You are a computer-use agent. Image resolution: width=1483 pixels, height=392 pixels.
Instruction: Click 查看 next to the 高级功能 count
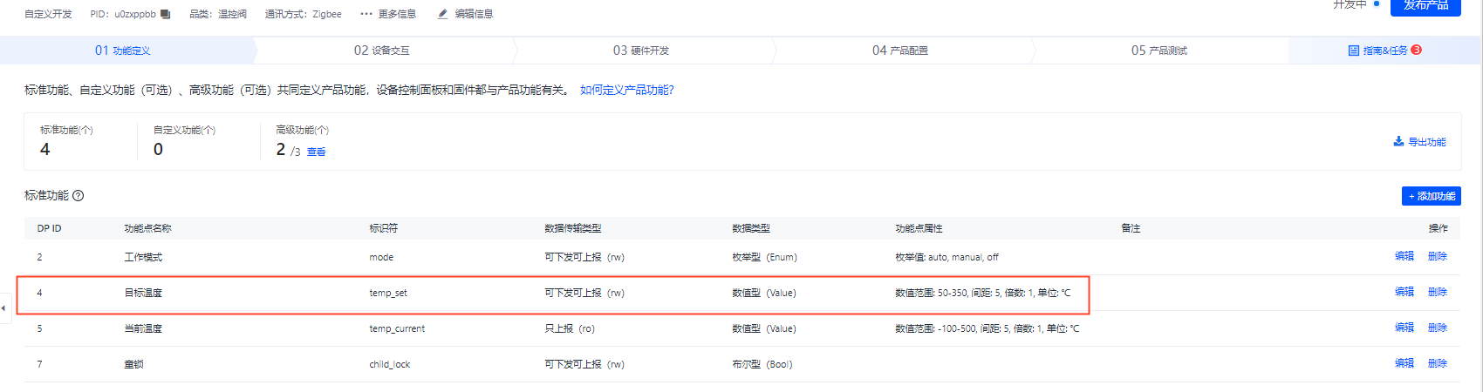point(316,152)
